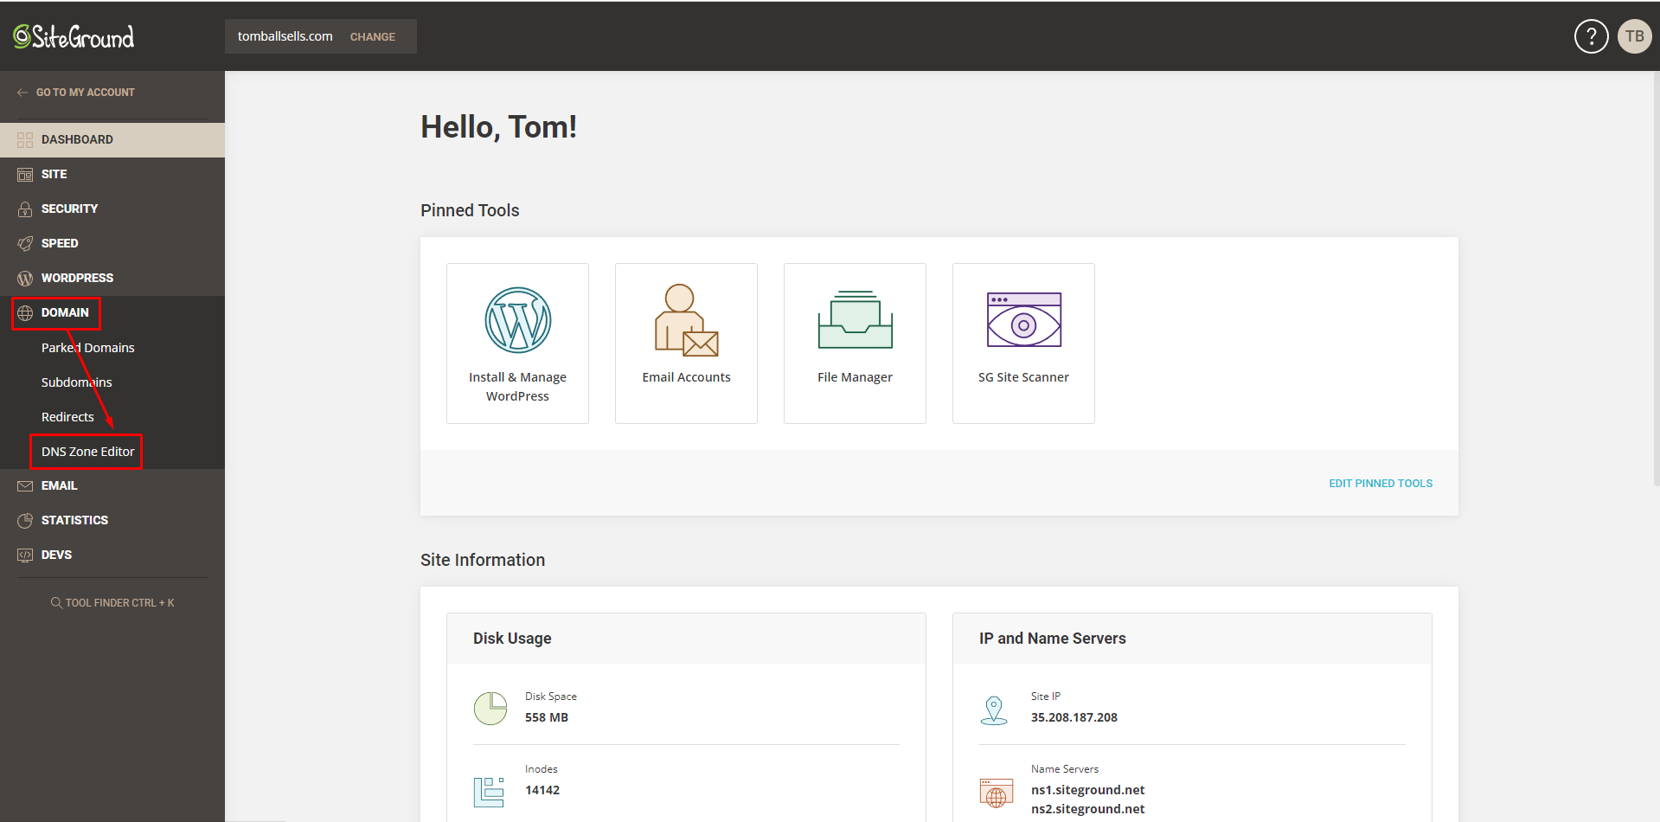Go to Subdomains page
1660x822 pixels.
pos(76,382)
